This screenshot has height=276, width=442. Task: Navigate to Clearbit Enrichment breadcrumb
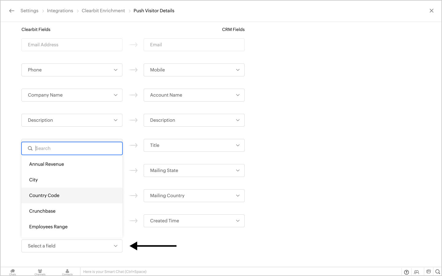[x=103, y=11]
